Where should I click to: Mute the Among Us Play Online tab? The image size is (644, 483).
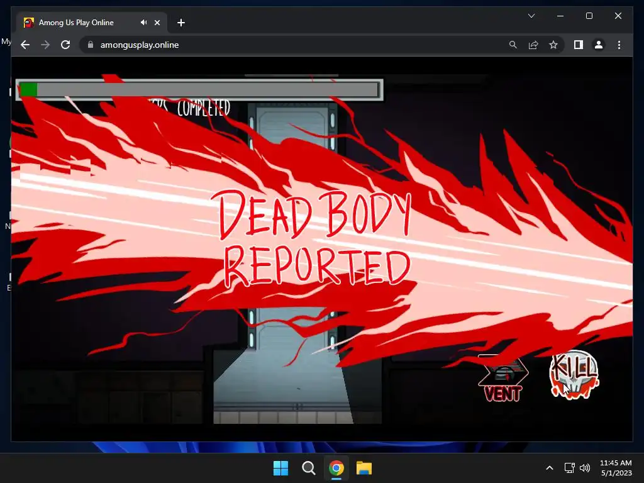coord(143,23)
